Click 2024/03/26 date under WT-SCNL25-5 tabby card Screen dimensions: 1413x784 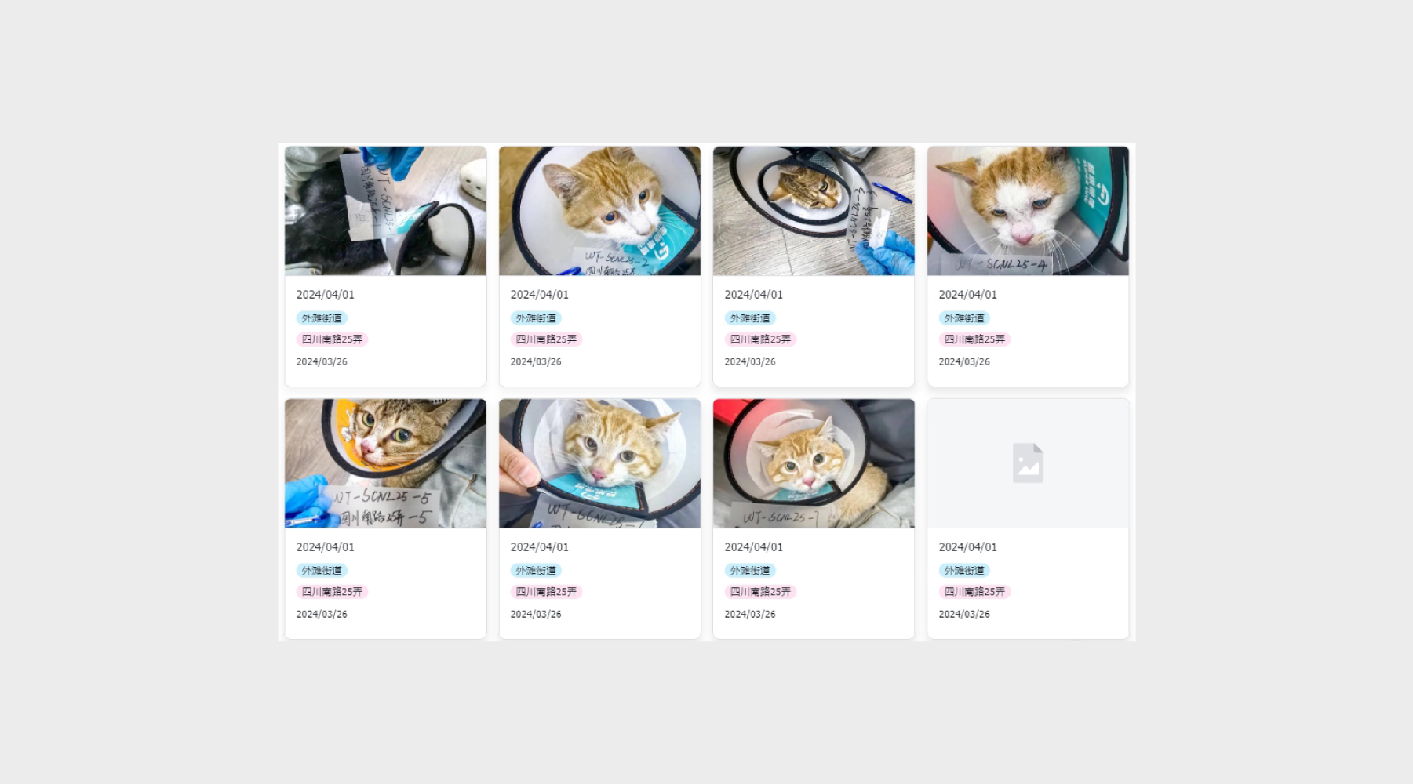pos(322,615)
